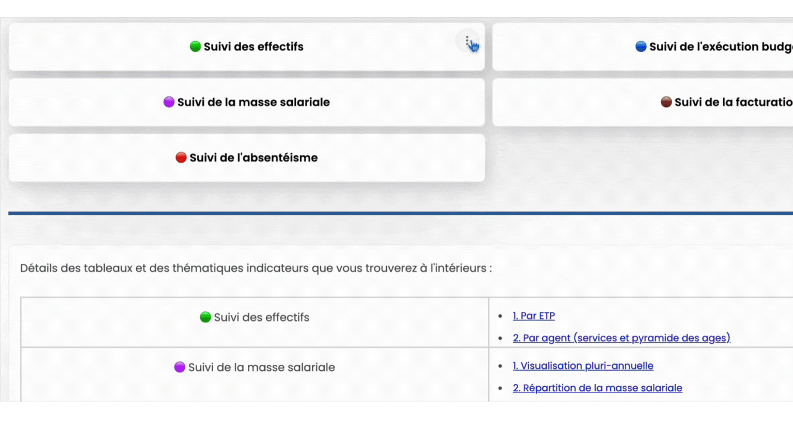Open the Suivi de la facturation card
The width and height of the screenshot is (793, 446).
pos(643,102)
